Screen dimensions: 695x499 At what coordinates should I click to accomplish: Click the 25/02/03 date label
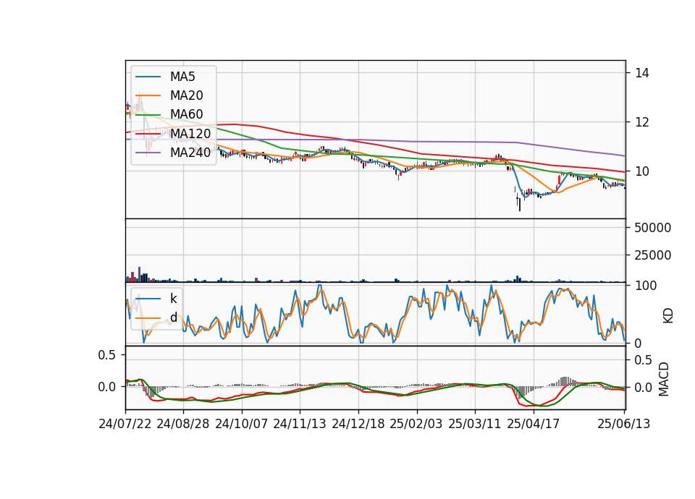tap(416, 424)
